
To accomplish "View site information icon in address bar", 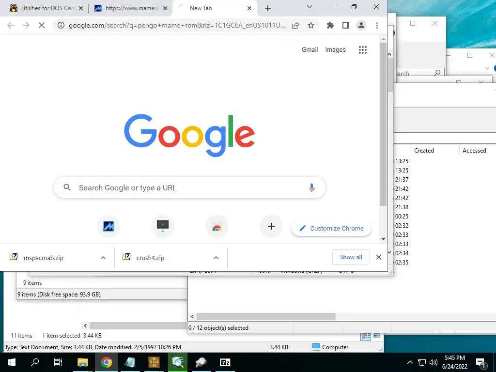I will 61,25.
